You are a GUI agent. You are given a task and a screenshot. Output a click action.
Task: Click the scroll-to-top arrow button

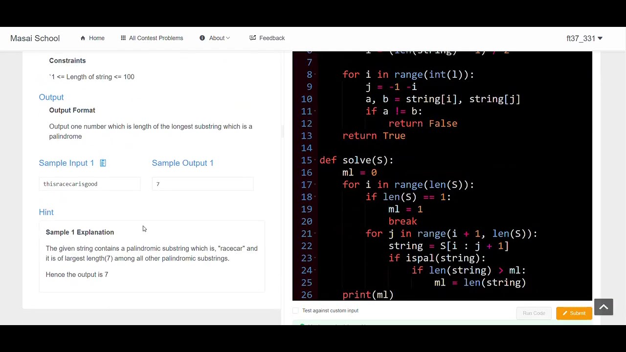tap(604, 307)
